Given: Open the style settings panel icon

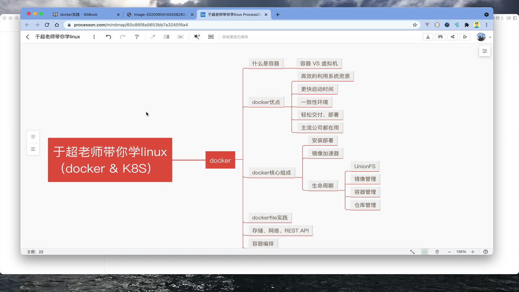Looking at the screenshot, I should point(485,51).
